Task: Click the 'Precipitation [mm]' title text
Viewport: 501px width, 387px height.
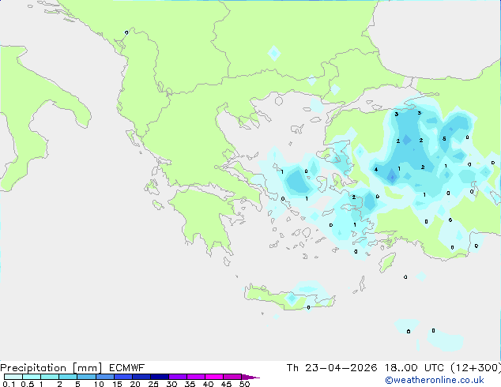Action: coord(51,368)
